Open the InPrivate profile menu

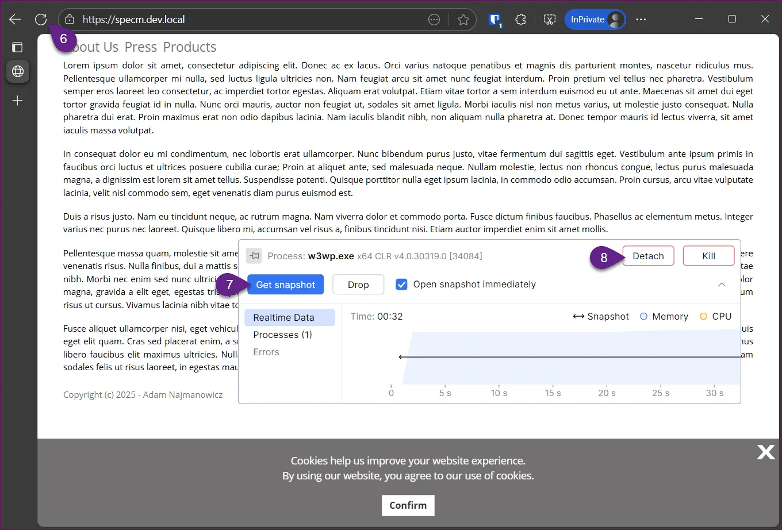[x=595, y=20]
